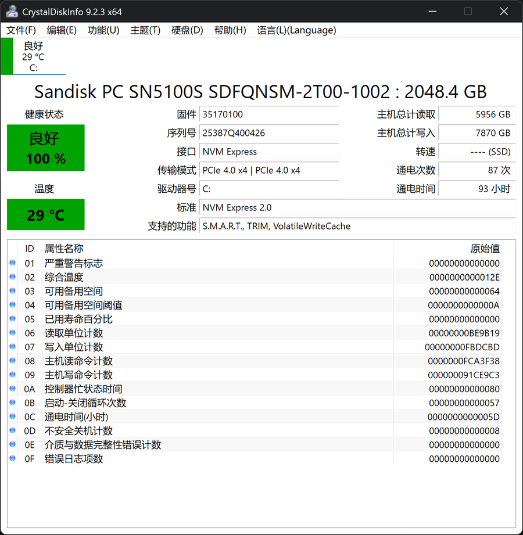Click status dot beside 严重警告标志 row
The image size is (523, 535).
pos(13,263)
